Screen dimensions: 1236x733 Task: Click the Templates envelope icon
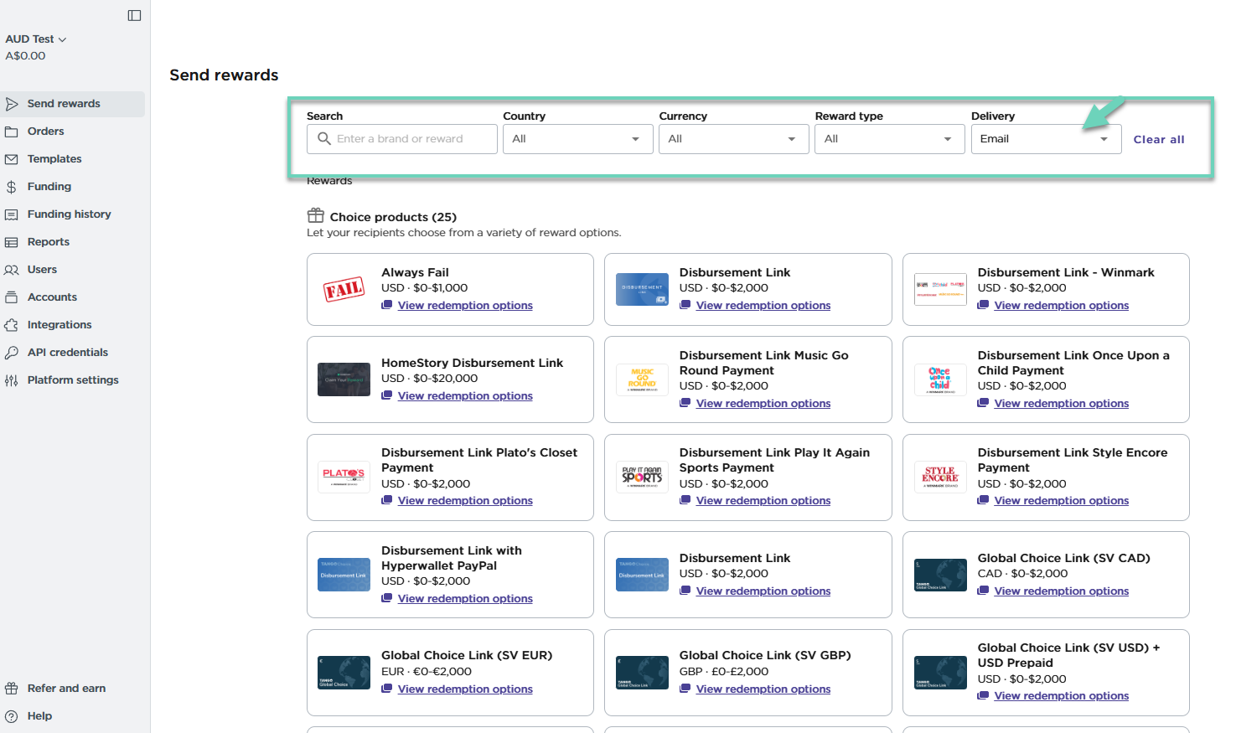click(x=12, y=159)
